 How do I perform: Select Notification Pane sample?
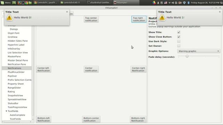[17, 64]
